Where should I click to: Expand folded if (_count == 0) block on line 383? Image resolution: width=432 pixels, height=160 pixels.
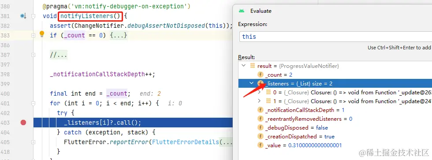click(34, 36)
